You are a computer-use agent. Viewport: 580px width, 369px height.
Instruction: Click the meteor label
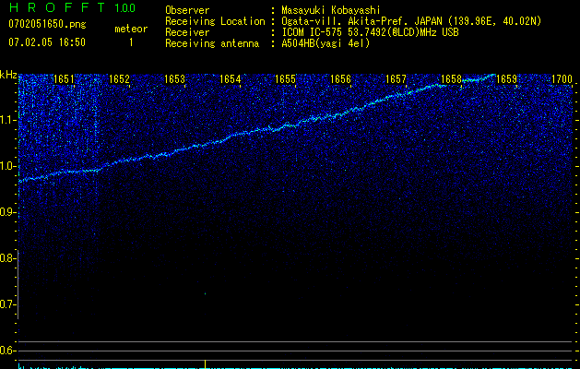(x=131, y=29)
